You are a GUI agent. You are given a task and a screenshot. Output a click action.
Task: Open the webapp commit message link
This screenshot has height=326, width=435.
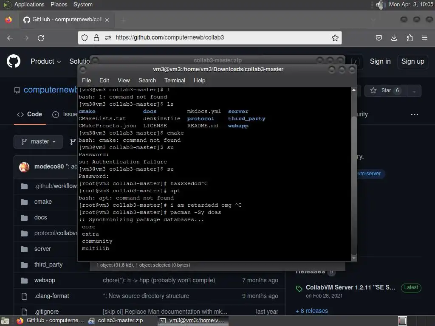click(x=159, y=281)
